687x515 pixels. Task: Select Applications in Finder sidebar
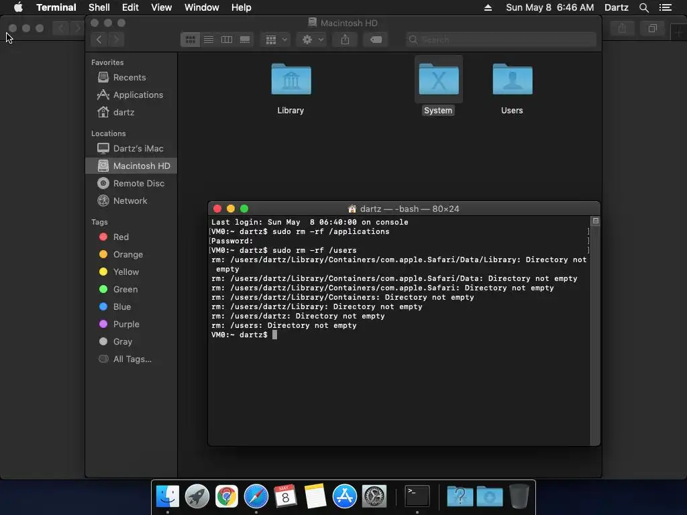pos(131,95)
